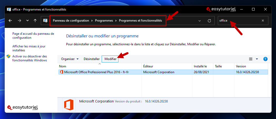The width and height of the screenshot is (276, 119).
Task: Click the large Office logo in details pane
Action: pos(69,105)
